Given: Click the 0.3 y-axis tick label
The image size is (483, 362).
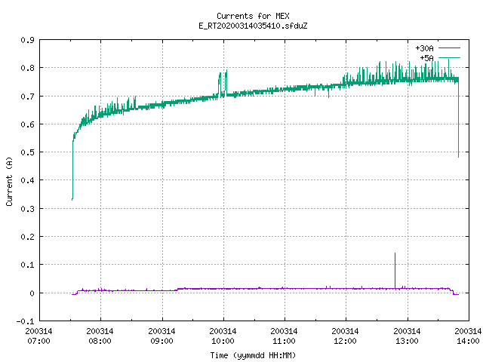Looking at the screenshot, I should (x=27, y=209).
